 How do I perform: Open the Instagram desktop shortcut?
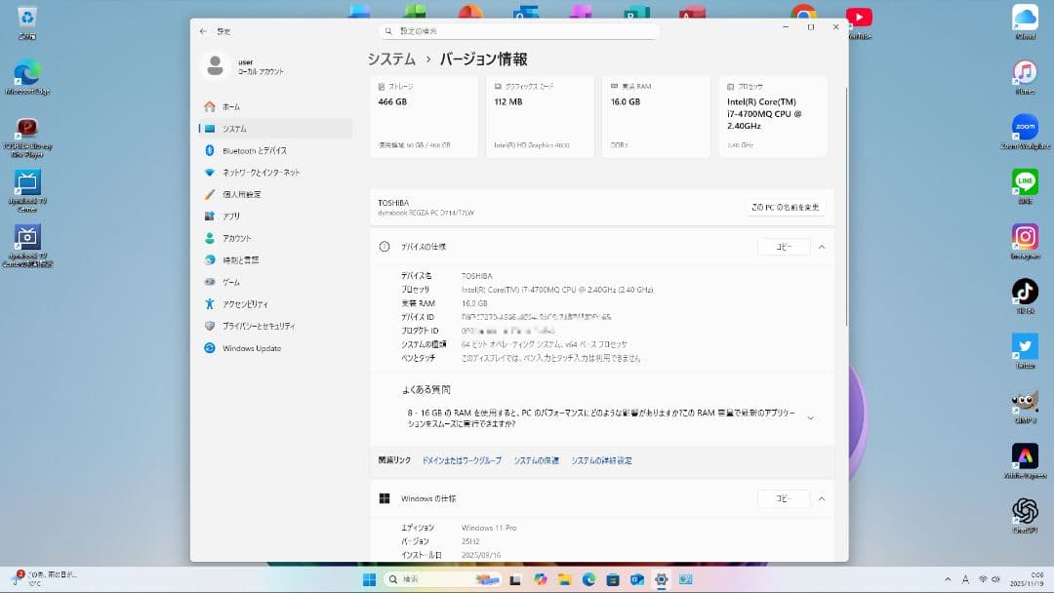[x=1025, y=237]
